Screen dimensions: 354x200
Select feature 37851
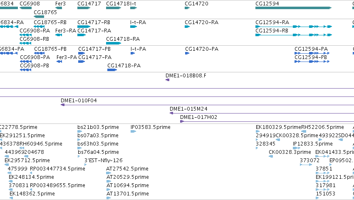point(324,169)
